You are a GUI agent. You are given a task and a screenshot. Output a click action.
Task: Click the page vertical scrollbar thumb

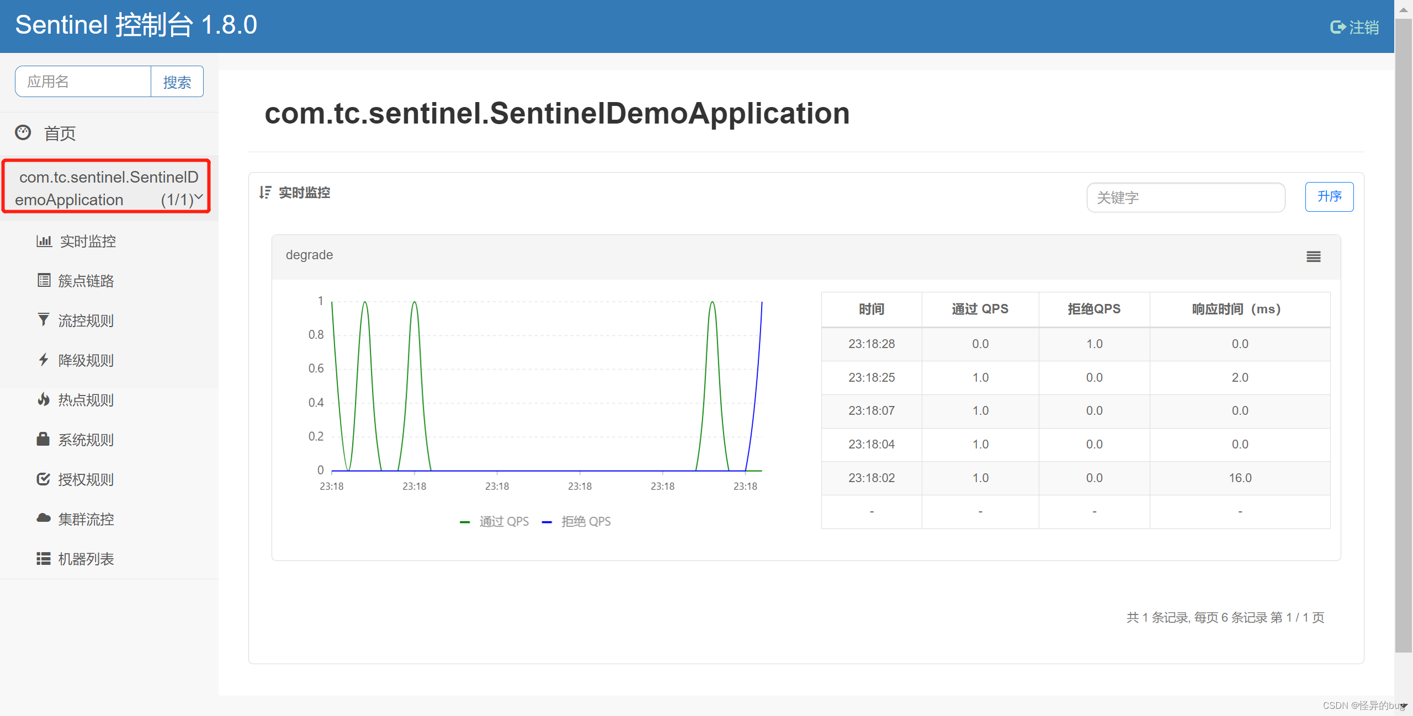pos(1403,336)
